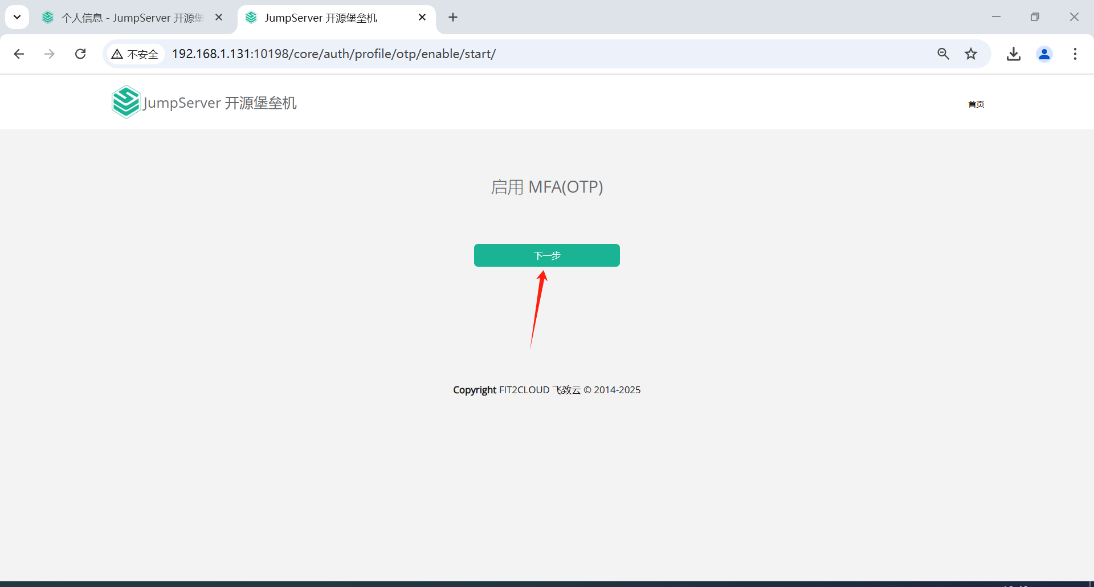Reload the current page
The height and width of the screenshot is (587, 1094).
pyautogui.click(x=80, y=54)
